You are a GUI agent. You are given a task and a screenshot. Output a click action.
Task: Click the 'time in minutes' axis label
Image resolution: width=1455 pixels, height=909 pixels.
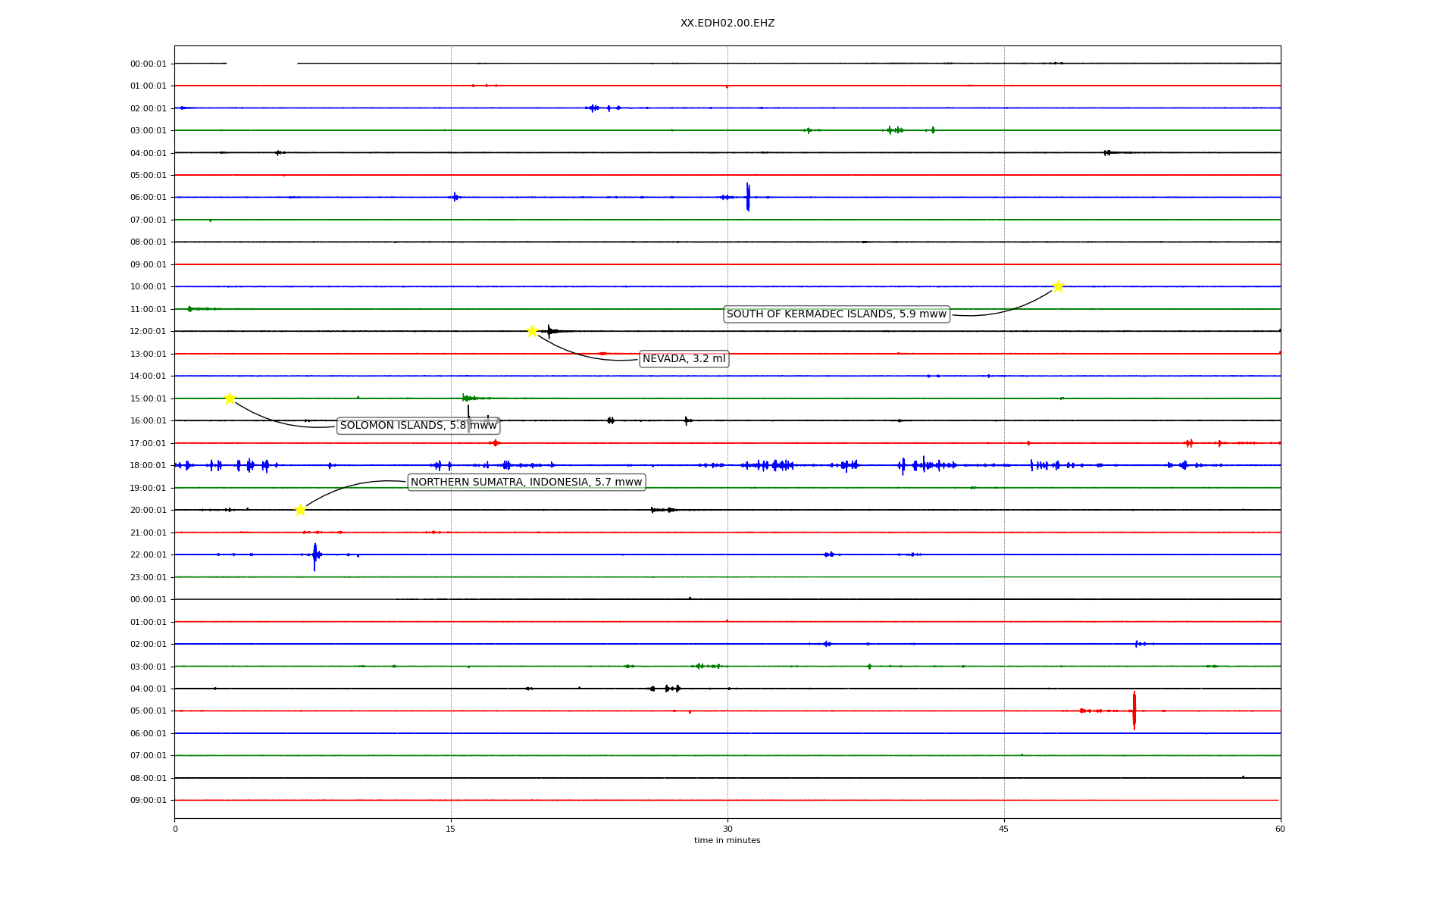(x=727, y=841)
